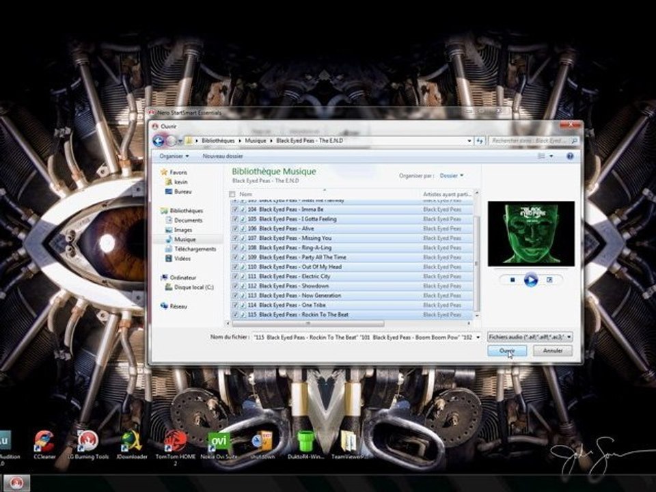Click the vertical scrollbar of file list

pyautogui.click(x=476, y=264)
